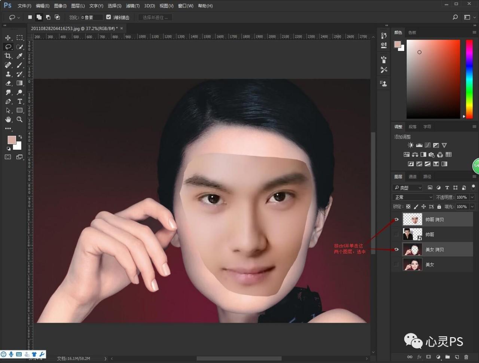Click the Create new layer icon
The image size is (479, 363).
[x=457, y=357]
